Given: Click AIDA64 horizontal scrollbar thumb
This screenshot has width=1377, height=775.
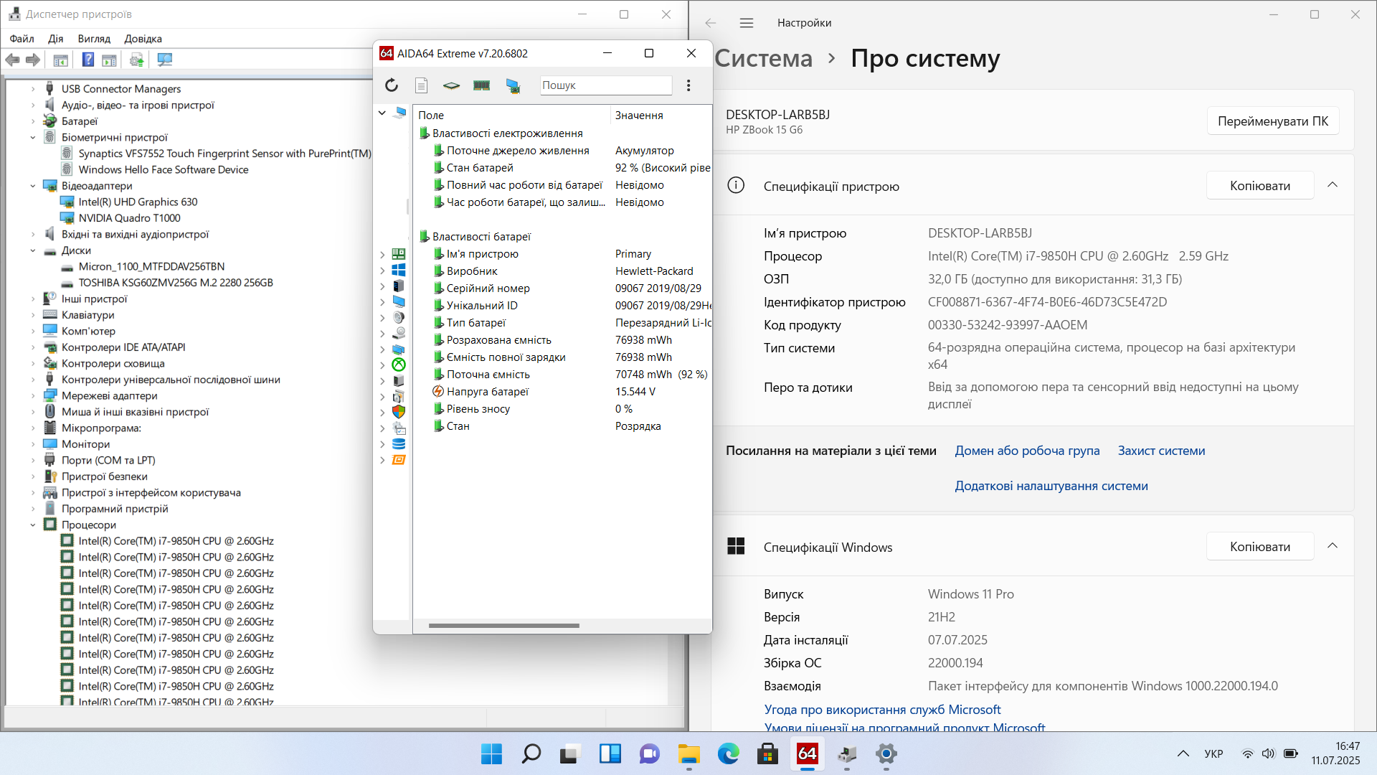Looking at the screenshot, I should 504,626.
